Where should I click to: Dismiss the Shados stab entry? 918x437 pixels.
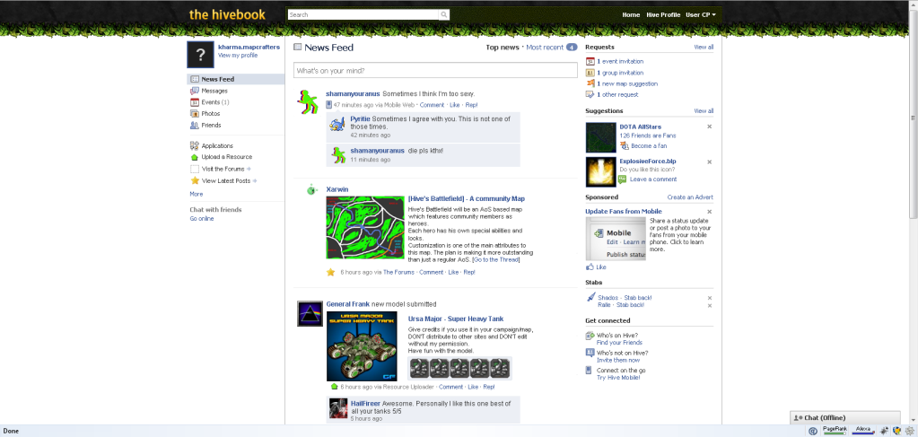[x=710, y=298]
